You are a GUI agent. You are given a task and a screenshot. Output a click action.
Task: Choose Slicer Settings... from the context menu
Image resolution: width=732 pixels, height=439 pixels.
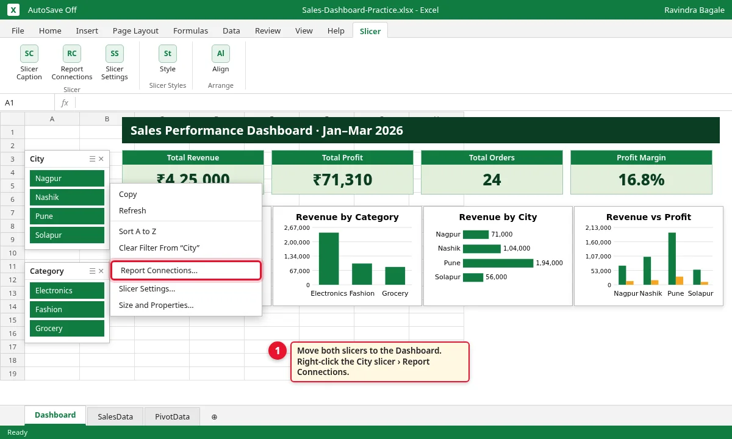click(186, 289)
